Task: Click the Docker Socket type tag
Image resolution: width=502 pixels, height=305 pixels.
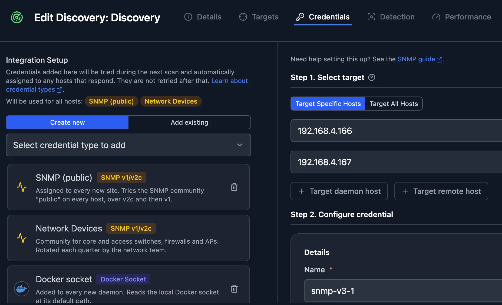Action: point(123,279)
